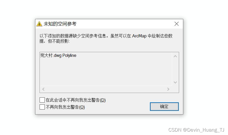
Task: Click the CSDN @Devin_Huang_TJ watermark
Action: click(x=197, y=130)
